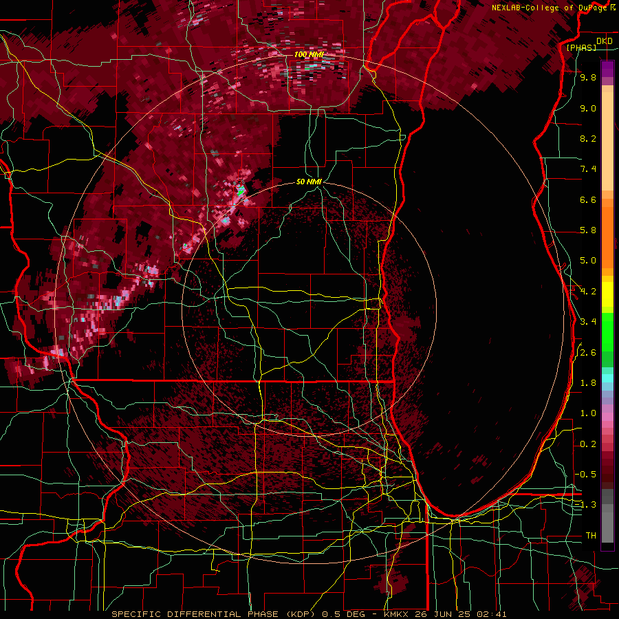Click the 0.2 scale value
Screen dimensions: 619x619
pos(588,444)
